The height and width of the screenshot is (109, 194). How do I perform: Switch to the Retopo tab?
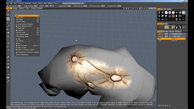tap(21, 8)
